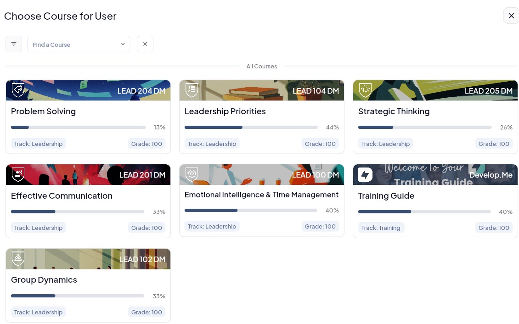
Task: Click the Track: Training tag
Action: point(381,228)
